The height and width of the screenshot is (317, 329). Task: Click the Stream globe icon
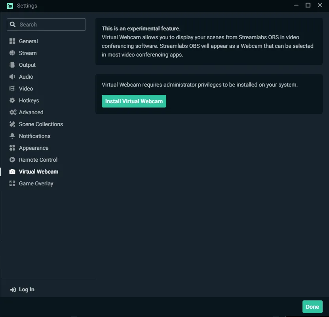pos(12,53)
